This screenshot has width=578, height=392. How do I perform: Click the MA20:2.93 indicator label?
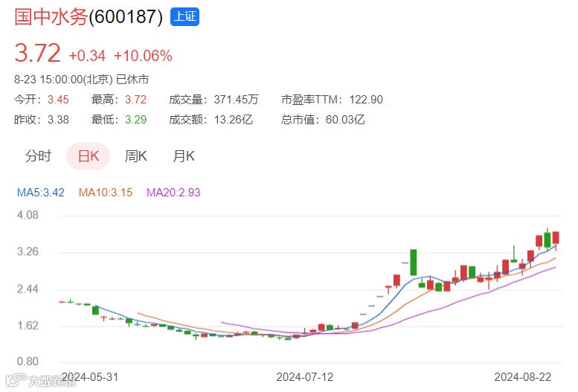pos(173,192)
